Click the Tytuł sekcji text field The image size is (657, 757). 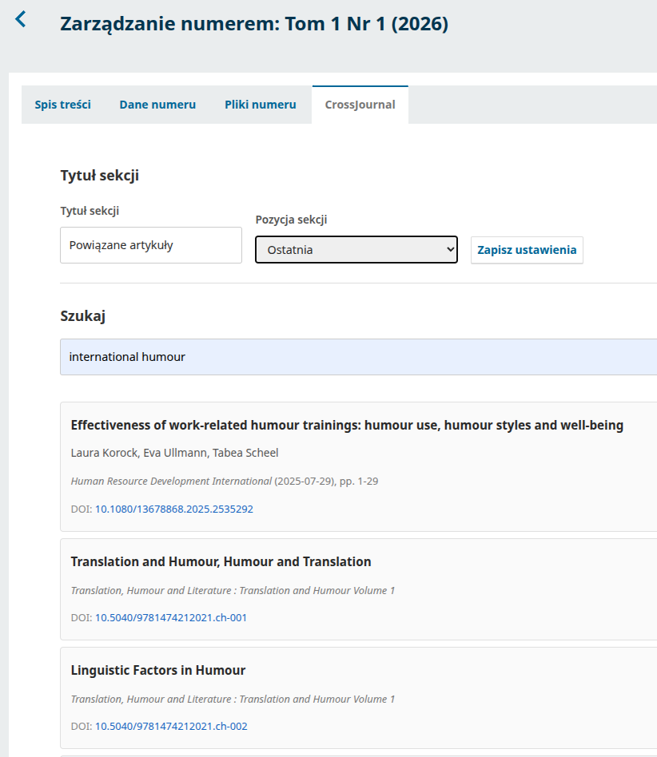(150, 245)
